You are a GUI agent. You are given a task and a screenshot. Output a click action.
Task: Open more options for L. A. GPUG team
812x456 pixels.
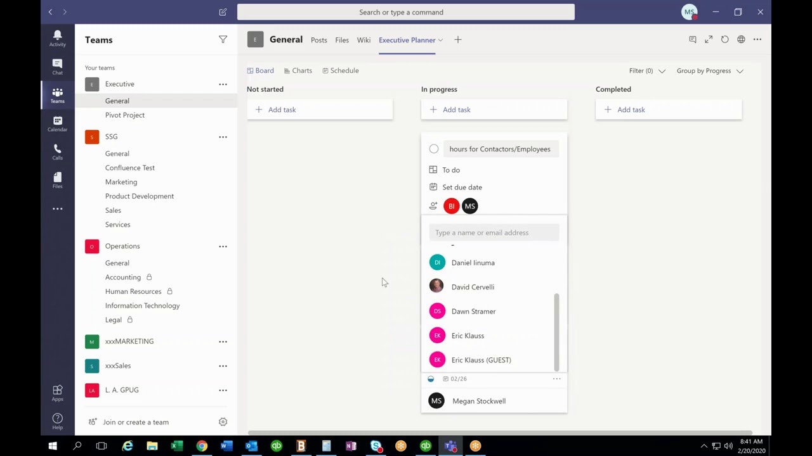click(223, 390)
